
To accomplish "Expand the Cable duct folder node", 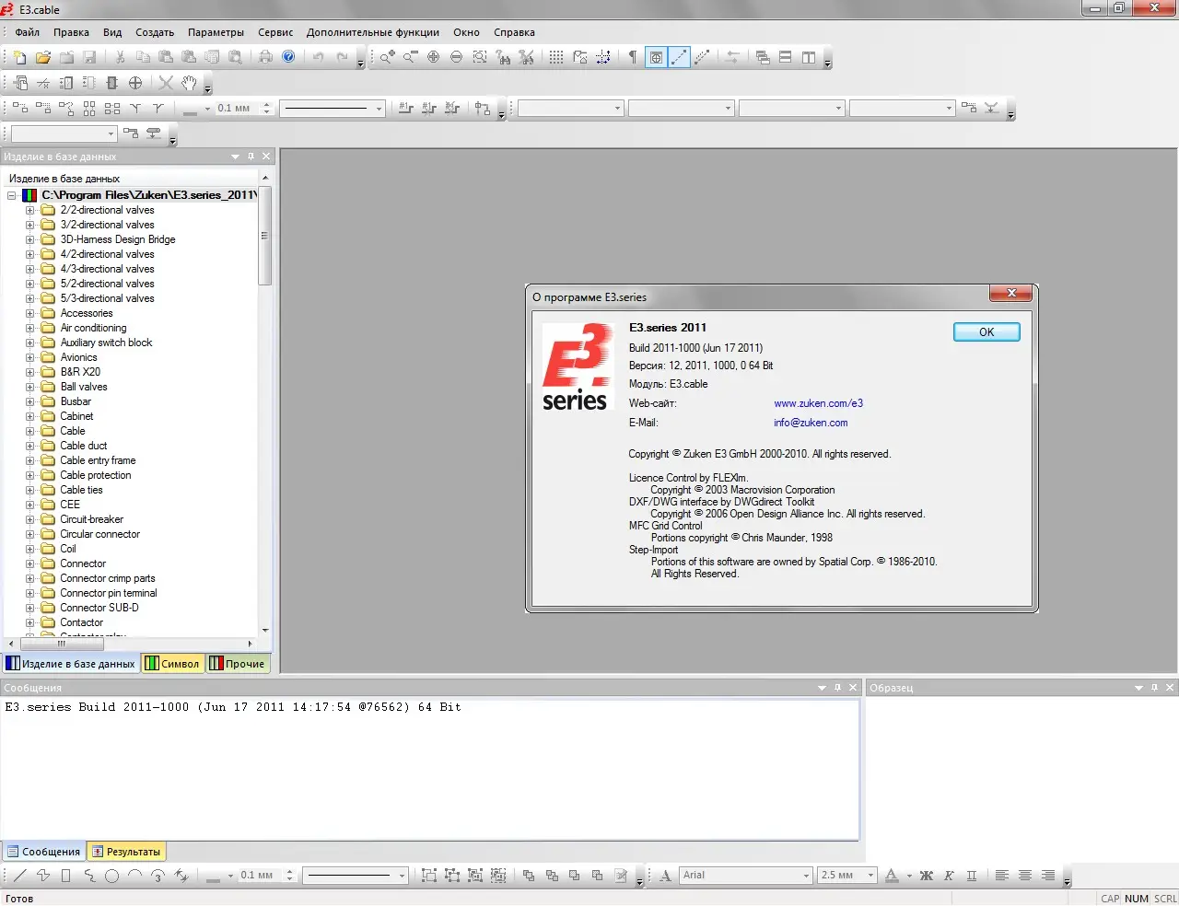I will point(29,446).
